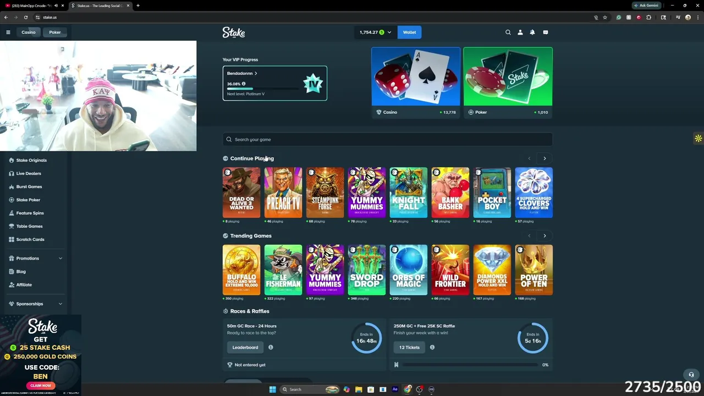
Task: Click the info icon next to 36.08%
Action: pyautogui.click(x=244, y=84)
